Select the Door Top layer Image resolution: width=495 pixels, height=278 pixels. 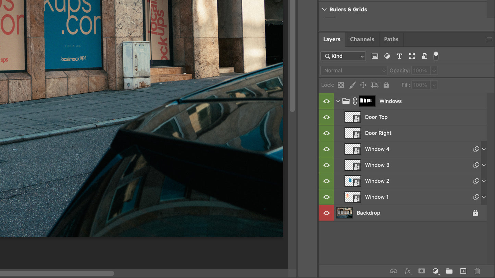click(x=376, y=117)
